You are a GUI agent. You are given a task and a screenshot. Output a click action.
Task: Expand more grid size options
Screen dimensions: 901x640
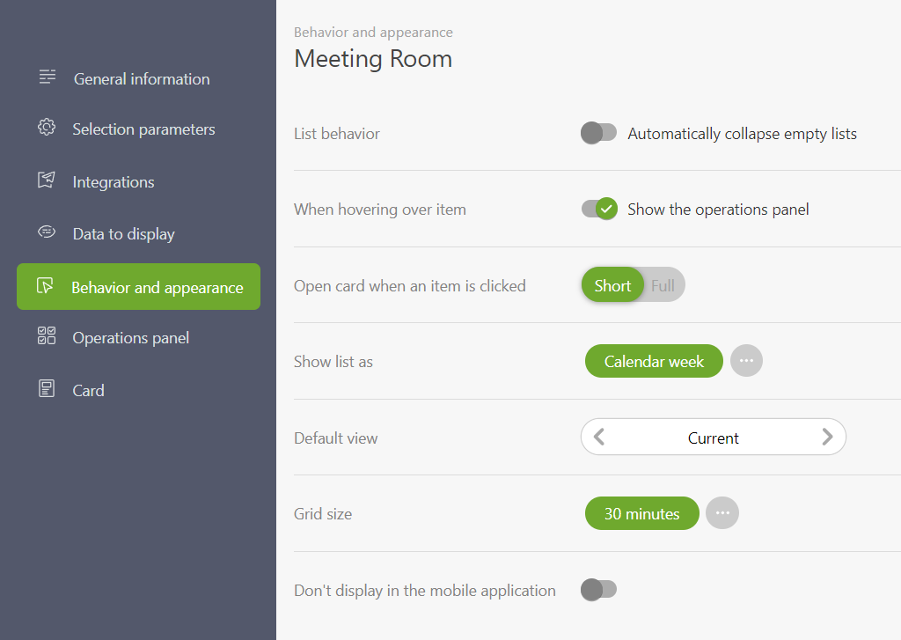pos(722,513)
